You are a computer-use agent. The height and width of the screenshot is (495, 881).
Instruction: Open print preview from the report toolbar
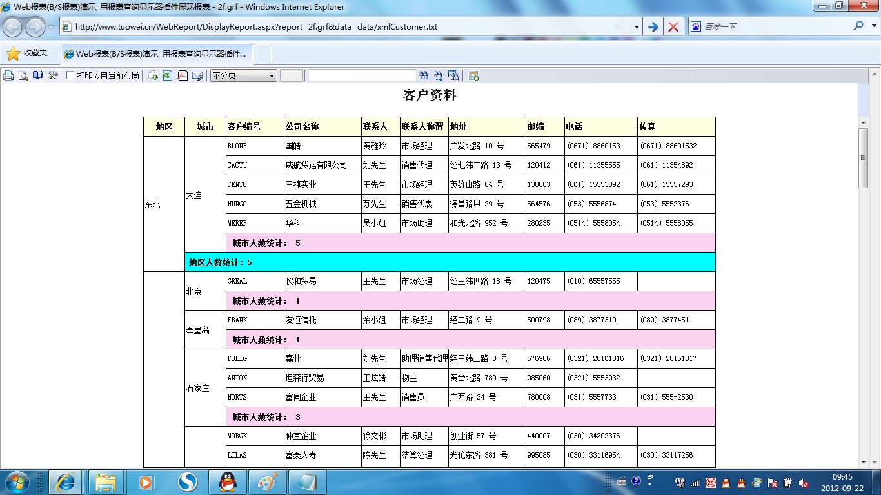pyautogui.click(x=23, y=75)
